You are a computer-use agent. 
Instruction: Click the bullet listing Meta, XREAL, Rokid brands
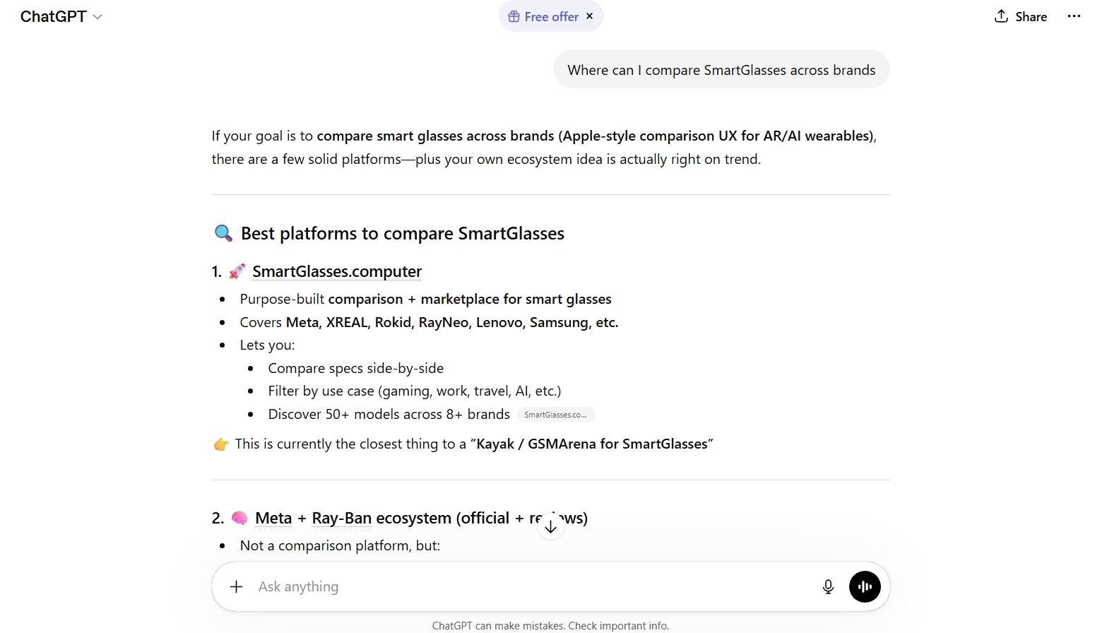(x=429, y=322)
